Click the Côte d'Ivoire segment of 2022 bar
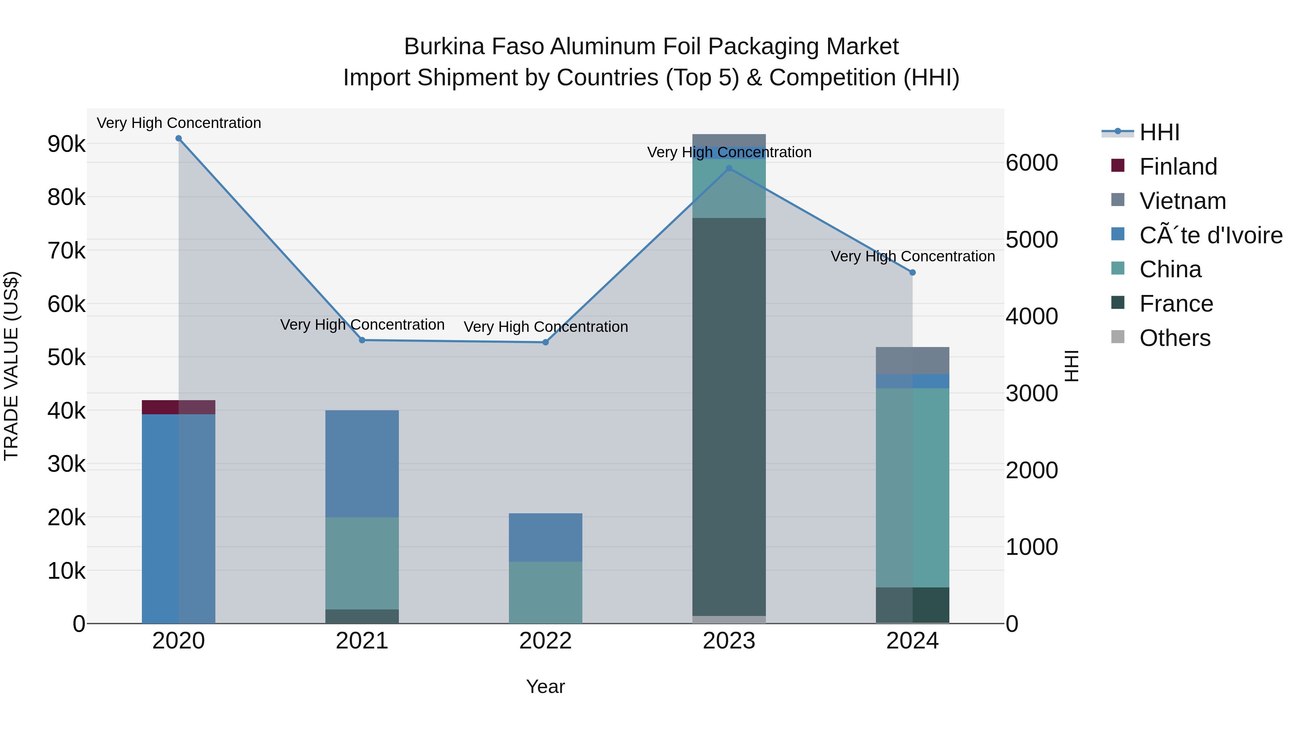1303x732 pixels. [546, 538]
